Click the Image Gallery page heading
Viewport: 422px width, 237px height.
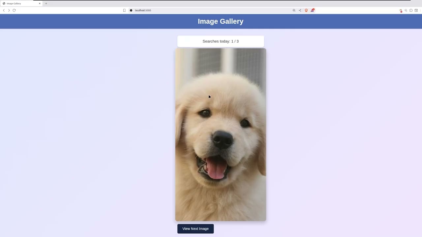pyautogui.click(x=221, y=21)
